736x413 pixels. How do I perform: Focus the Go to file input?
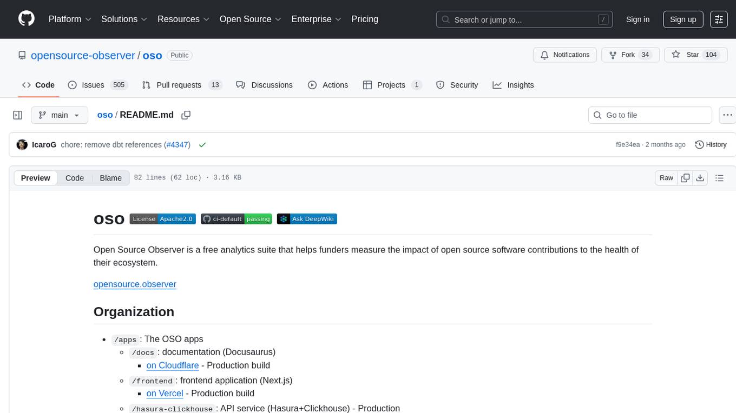pos(650,115)
